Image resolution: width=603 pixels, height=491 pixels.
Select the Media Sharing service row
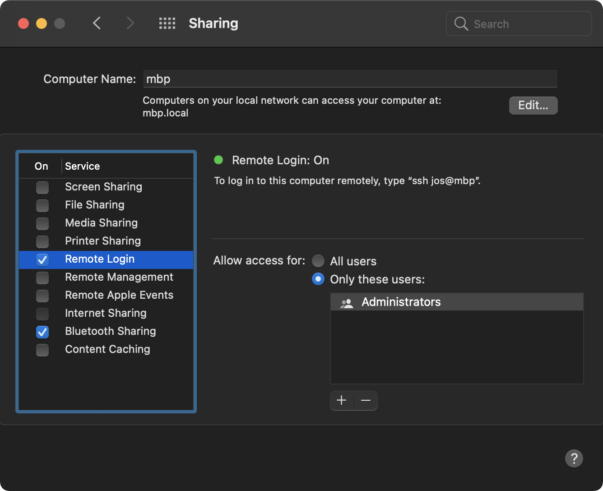click(x=106, y=223)
